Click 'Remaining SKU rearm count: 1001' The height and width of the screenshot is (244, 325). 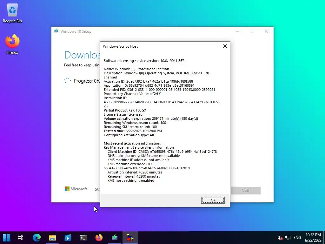[x=131, y=127]
